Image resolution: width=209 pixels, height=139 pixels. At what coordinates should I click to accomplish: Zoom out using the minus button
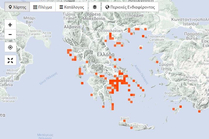point(10,34)
